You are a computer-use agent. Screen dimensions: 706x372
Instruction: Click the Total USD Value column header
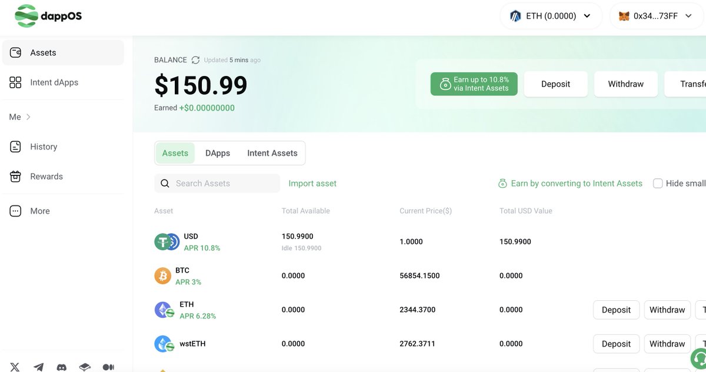[x=526, y=211]
